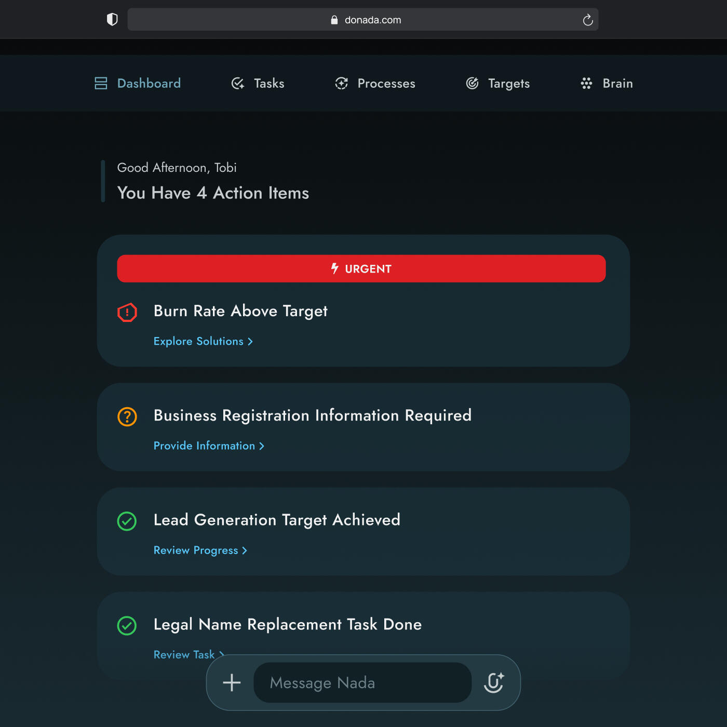Click the Dashboard layout icon
This screenshot has width=727, height=727.
point(101,84)
